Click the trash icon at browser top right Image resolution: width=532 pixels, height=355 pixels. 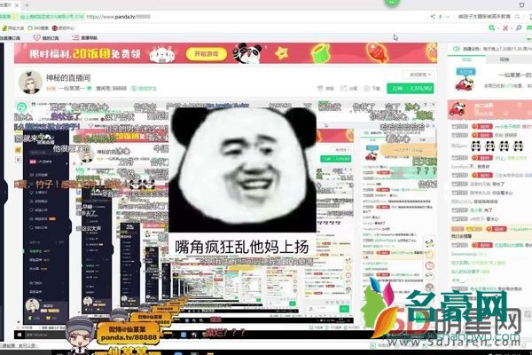521,5
